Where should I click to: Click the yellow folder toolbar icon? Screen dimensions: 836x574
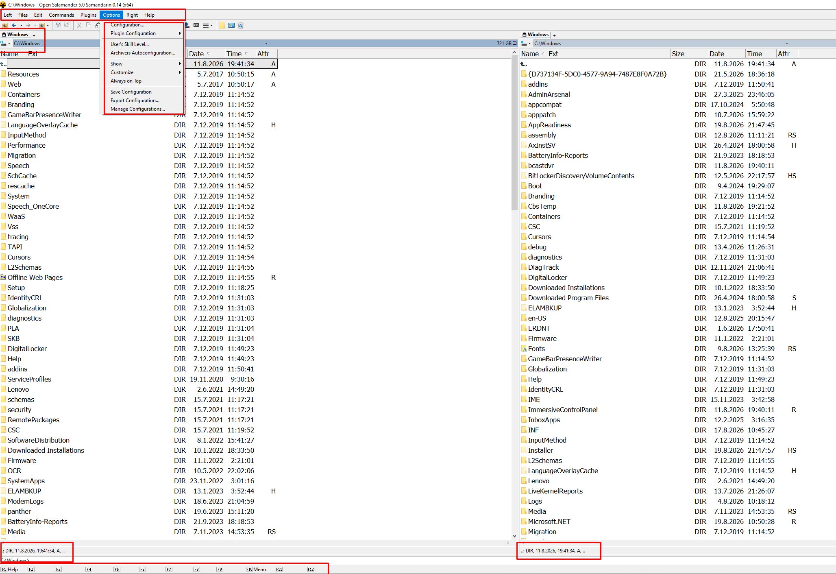(x=222, y=25)
